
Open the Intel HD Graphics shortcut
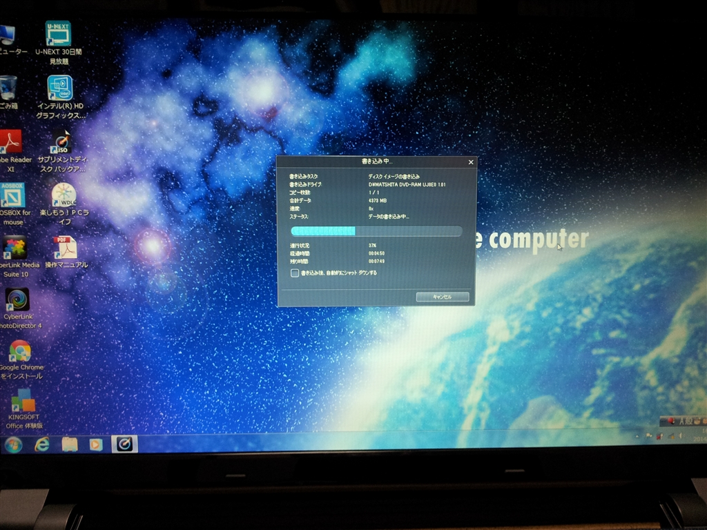(60, 97)
